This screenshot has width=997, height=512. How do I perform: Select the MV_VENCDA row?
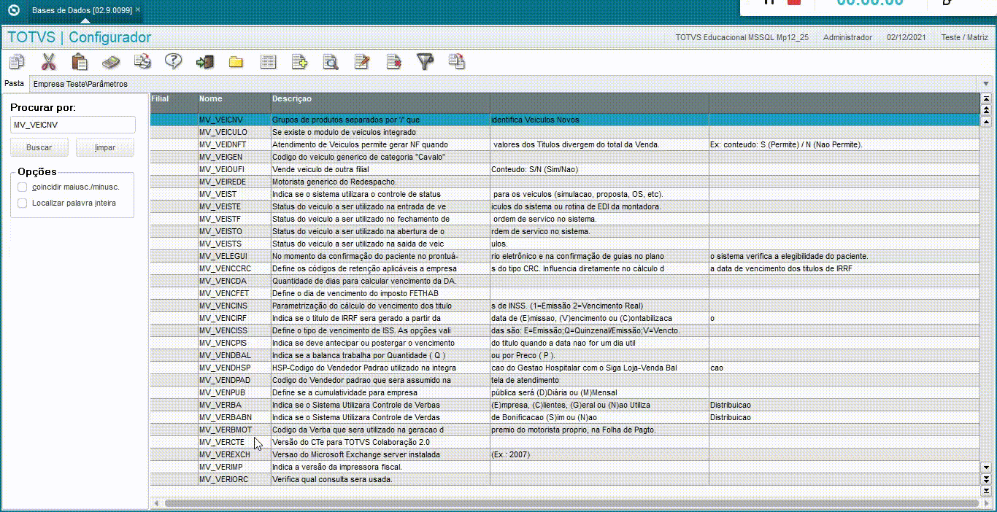tap(564, 281)
